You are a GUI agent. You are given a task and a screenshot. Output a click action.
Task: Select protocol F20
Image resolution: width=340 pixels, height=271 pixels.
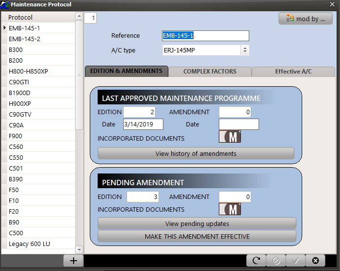point(41,211)
